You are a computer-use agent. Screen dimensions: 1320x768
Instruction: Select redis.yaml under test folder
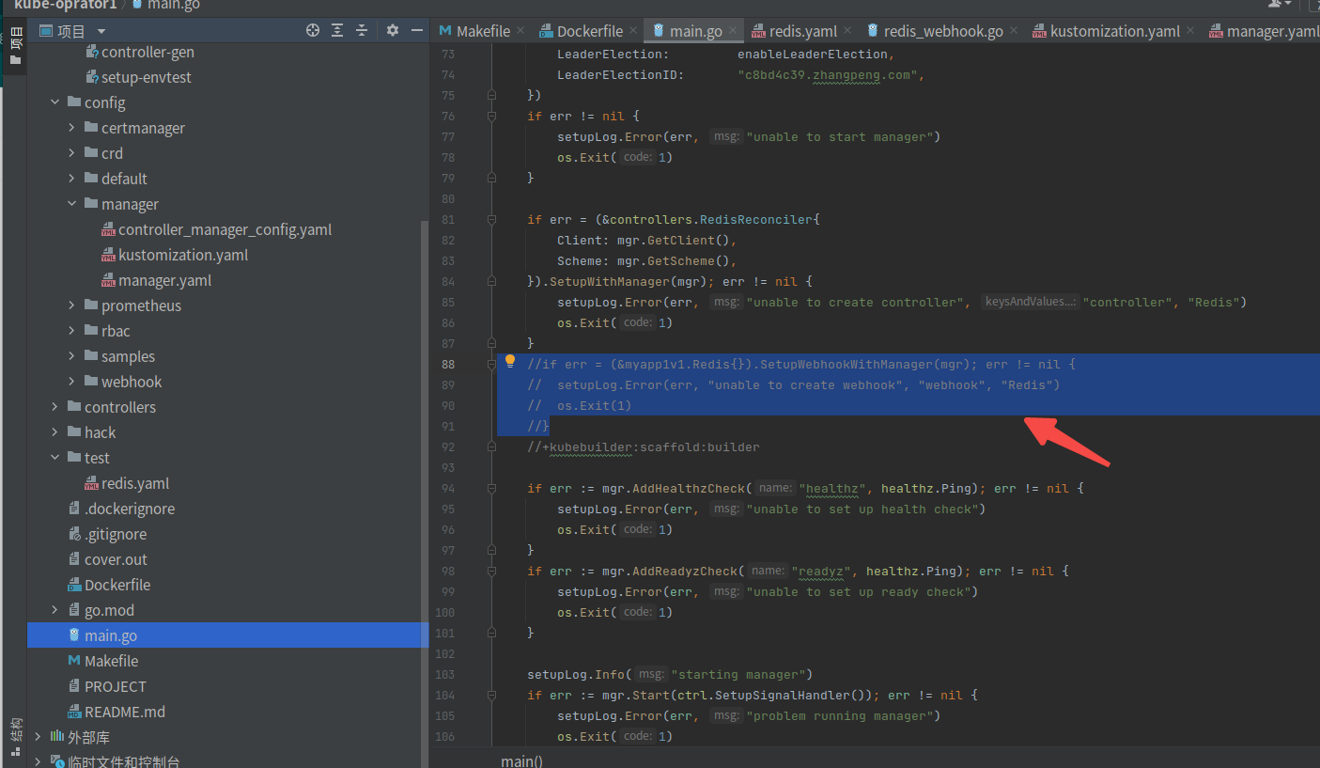click(x=135, y=483)
